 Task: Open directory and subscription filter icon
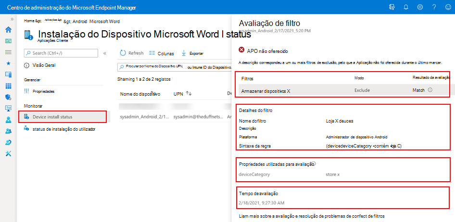tap(392, 7)
